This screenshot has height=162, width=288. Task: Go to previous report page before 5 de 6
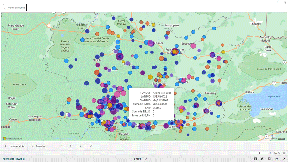click(x=129, y=159)
